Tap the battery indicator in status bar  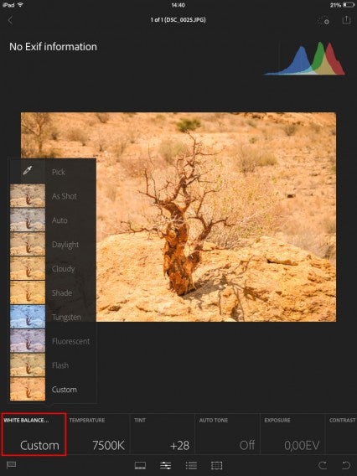pos(349,5)
